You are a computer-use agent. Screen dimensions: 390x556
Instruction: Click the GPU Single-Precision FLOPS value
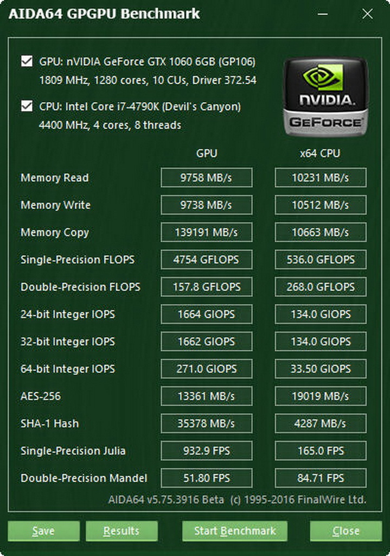(206, 260)
